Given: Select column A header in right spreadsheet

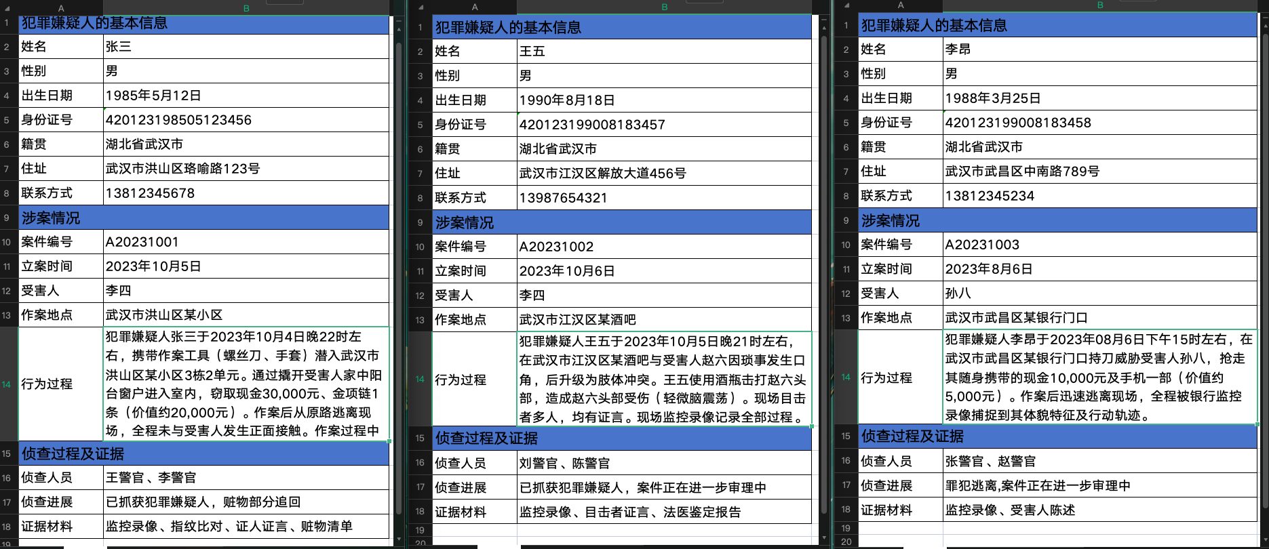Looking at the screenshot, I should 901,5.
